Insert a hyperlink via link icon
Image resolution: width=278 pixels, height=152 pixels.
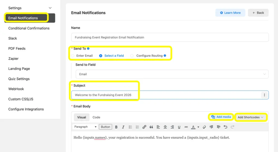[144, 127]
